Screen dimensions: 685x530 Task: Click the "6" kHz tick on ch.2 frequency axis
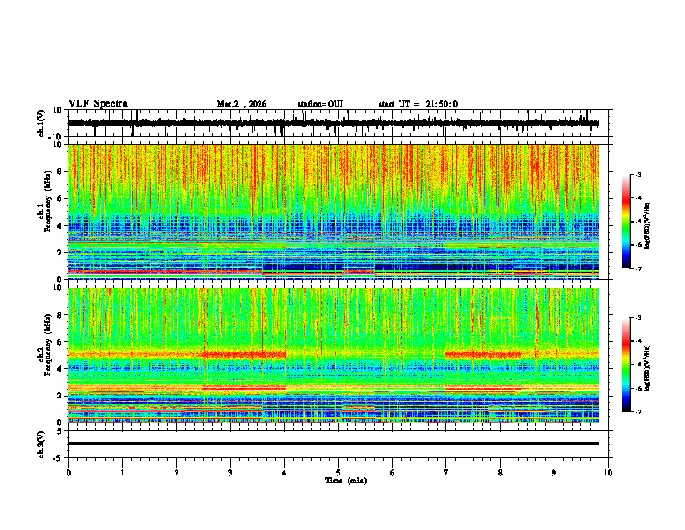click(x=60, y=341)
